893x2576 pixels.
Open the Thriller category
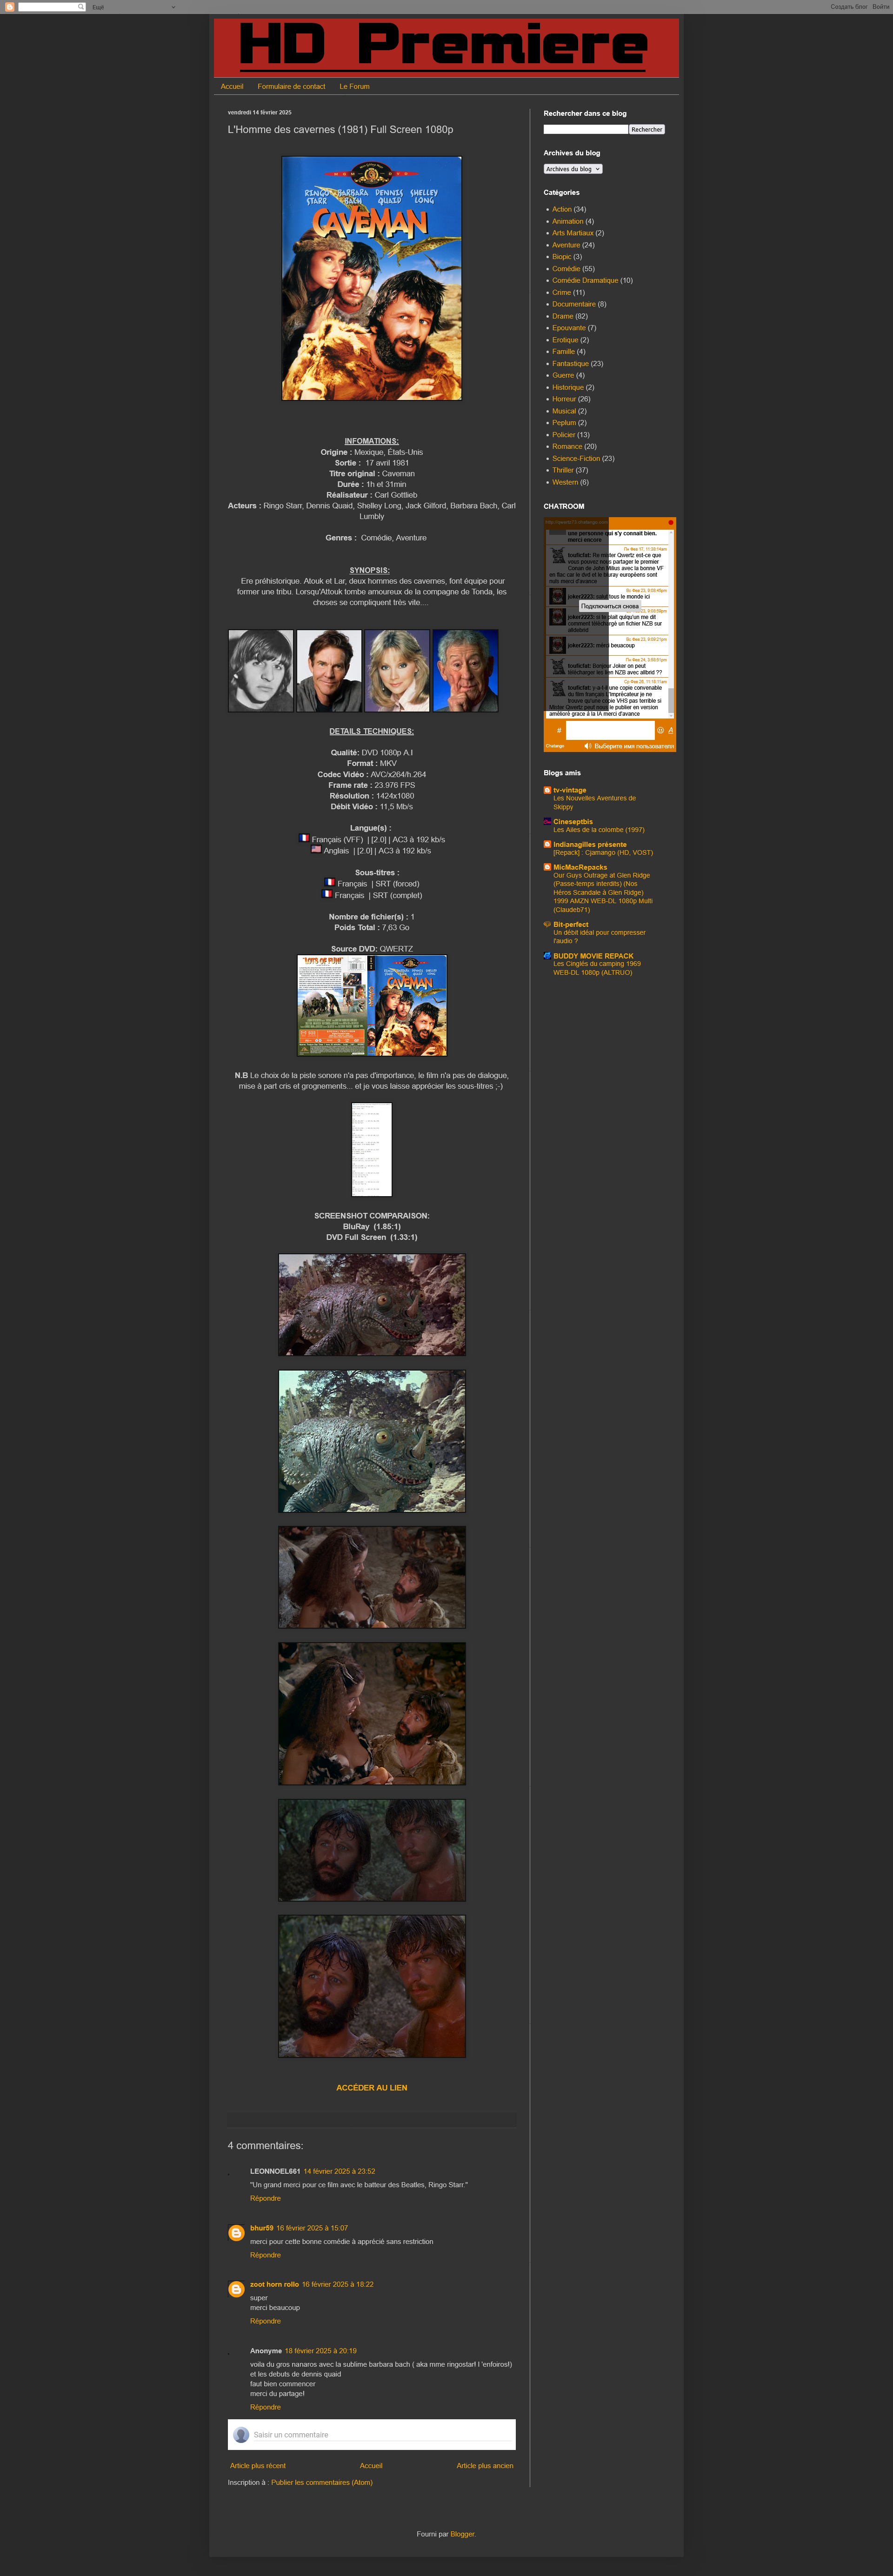tap(563, 470)
